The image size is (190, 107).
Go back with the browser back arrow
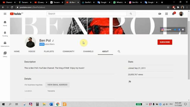pyautogui.click(x=3, y=7)
